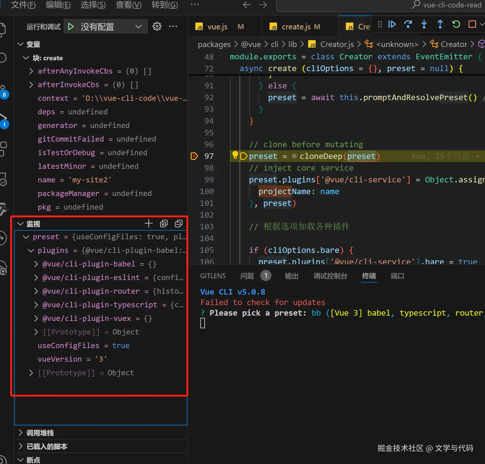Collapse all watch expressions
This screenshot has width=485, height=464.
coord(179,223)
